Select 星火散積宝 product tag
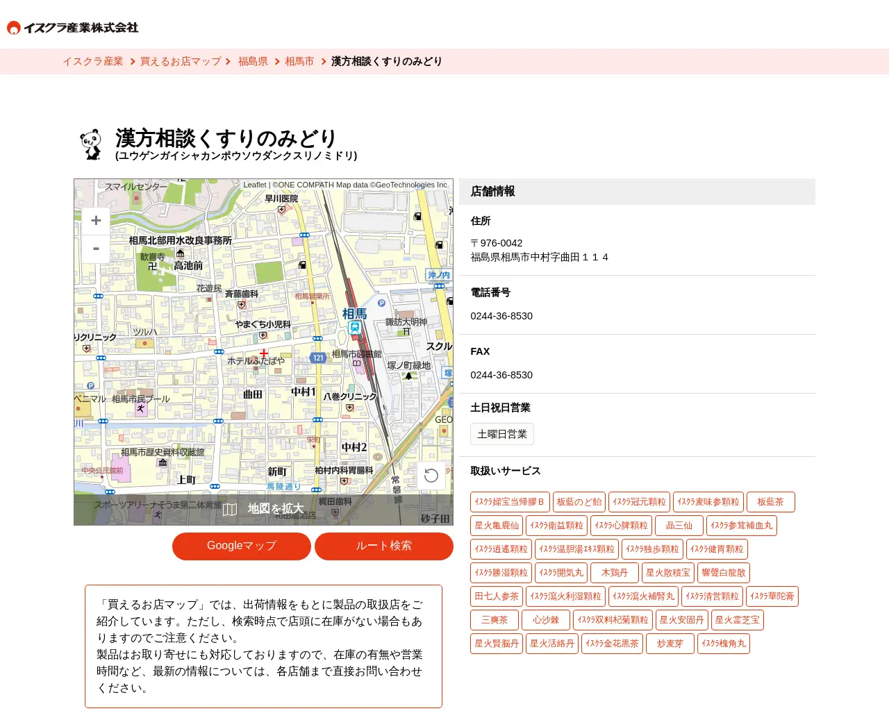This screenshot has width=889, height=711. (668, 573)
